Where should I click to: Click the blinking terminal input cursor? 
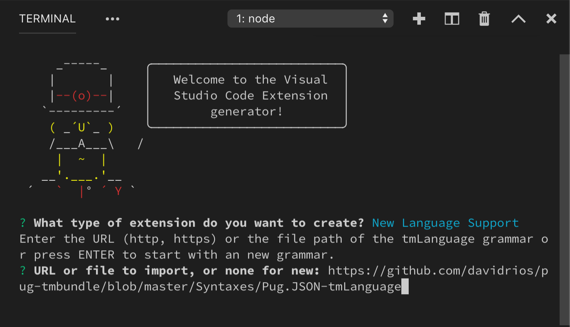(x=405, y=286)
